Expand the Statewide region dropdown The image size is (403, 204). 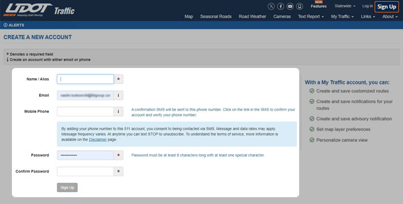point(345,6)
